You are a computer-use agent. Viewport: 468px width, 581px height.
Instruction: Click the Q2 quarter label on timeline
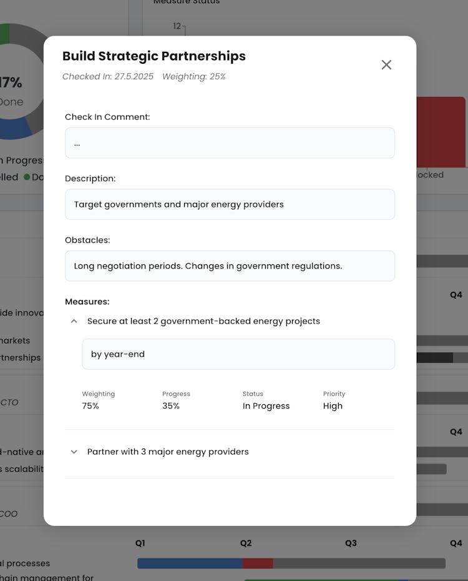click(246, 544)
